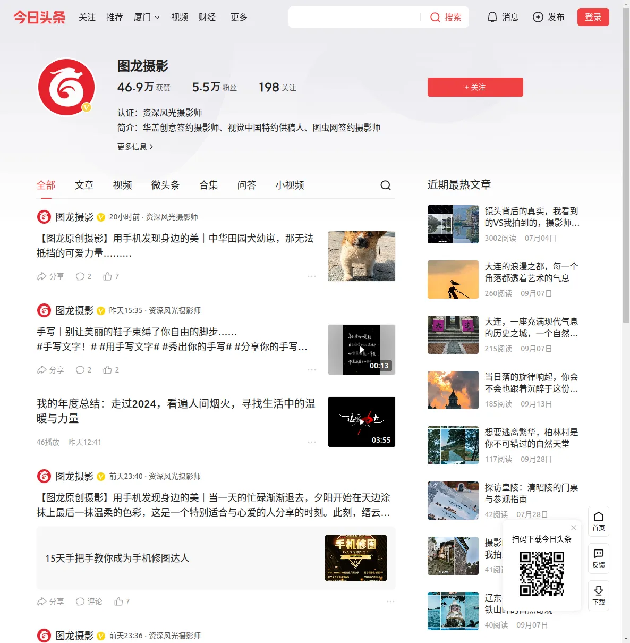Switch to the 问答 tab
The image size is (630, 643).
pos(247,185)
